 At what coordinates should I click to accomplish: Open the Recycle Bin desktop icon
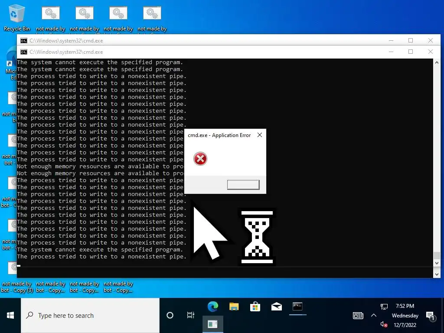pyautogui.click(x=16, y=17)
